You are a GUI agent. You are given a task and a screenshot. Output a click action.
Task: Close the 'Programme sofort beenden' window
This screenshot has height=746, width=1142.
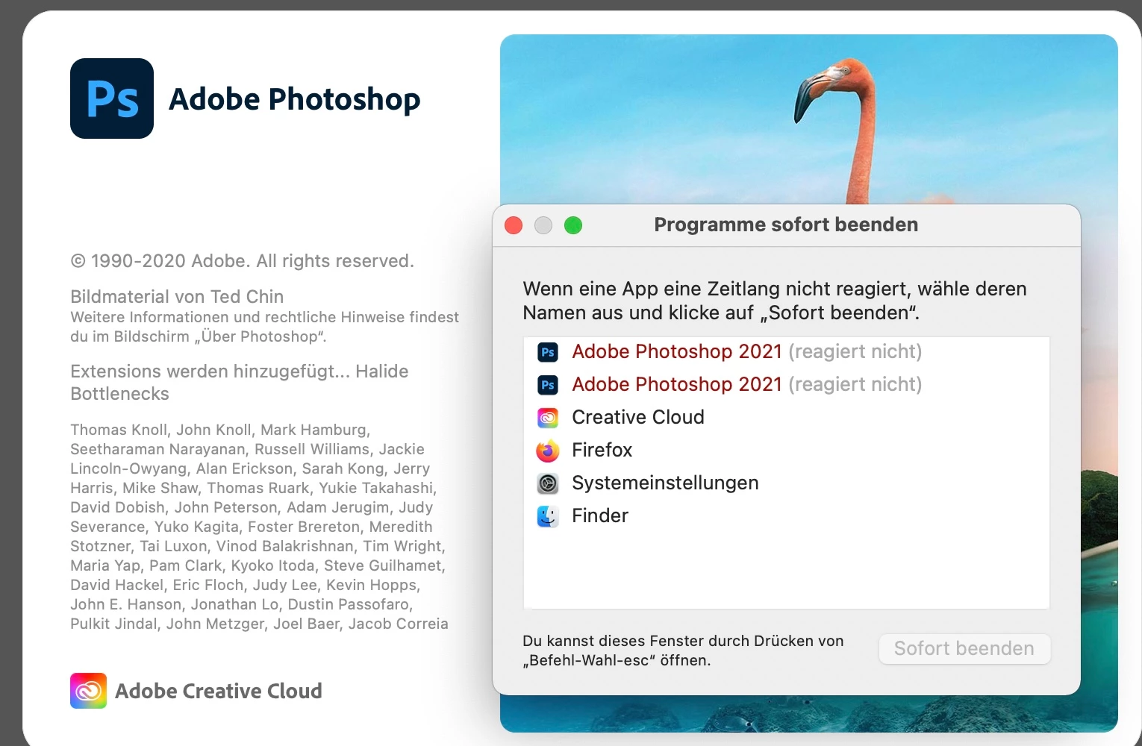click(514, 225)
